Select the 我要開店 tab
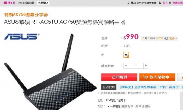Image resolution: width=183 pixels, height=110 pixels. coord(43,3)
